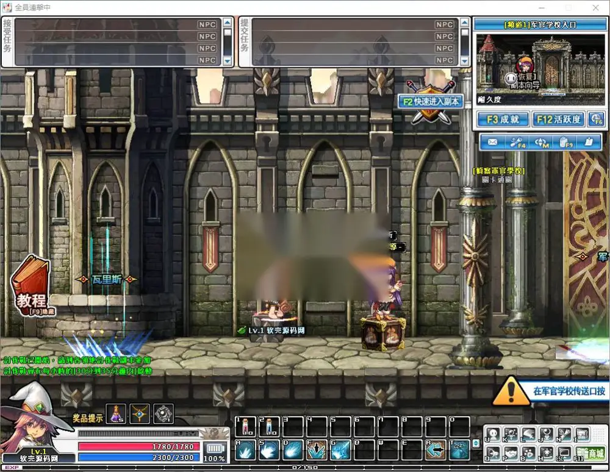Activate the skill on hotkey G

341,450
